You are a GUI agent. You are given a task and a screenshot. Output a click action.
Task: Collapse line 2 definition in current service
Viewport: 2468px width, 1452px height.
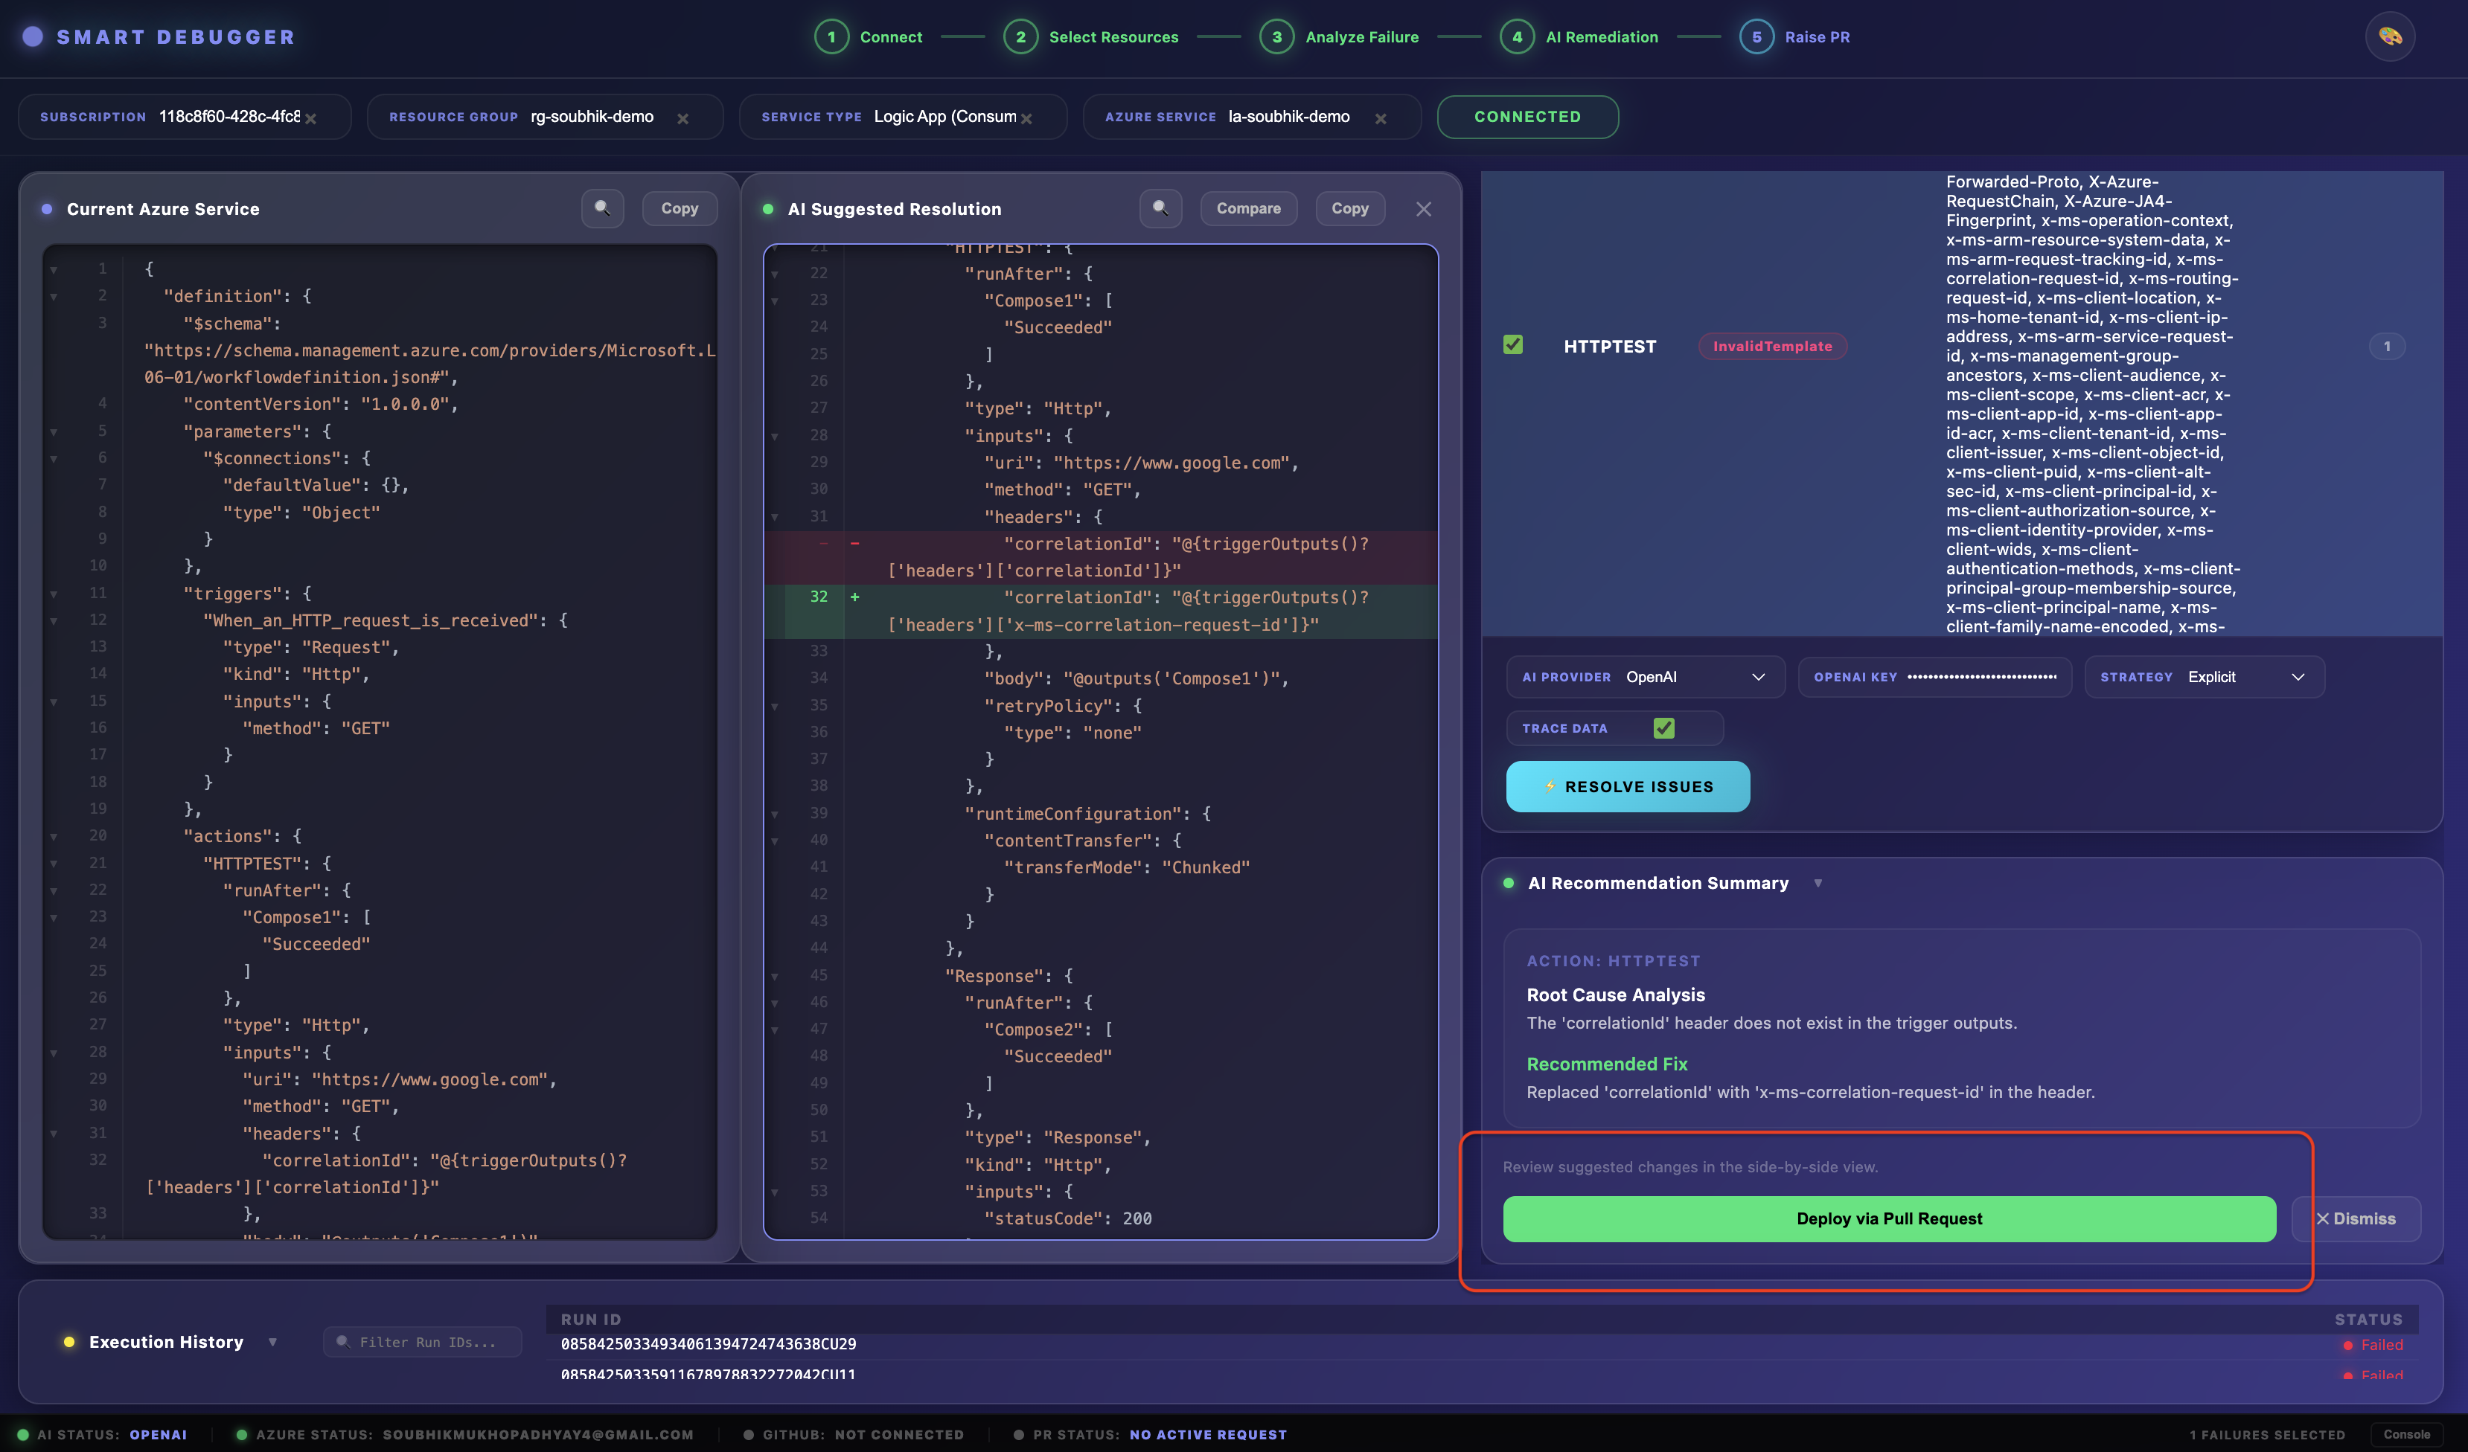[53, 297]
